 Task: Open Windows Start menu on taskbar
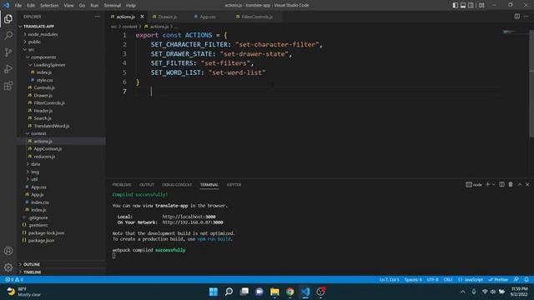[214, 292]
